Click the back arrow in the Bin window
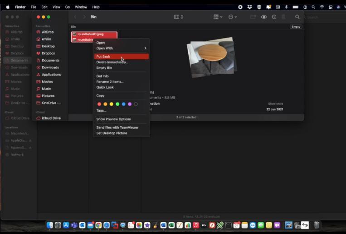Viewport: 346px width, 234px height. click(x=75, y=17)
